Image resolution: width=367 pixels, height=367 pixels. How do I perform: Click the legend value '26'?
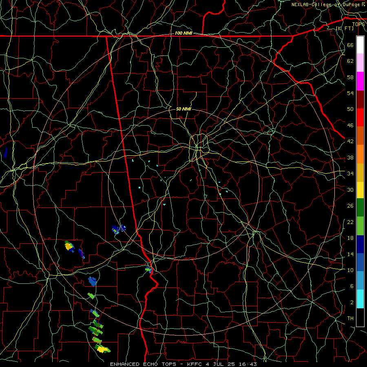350,206
